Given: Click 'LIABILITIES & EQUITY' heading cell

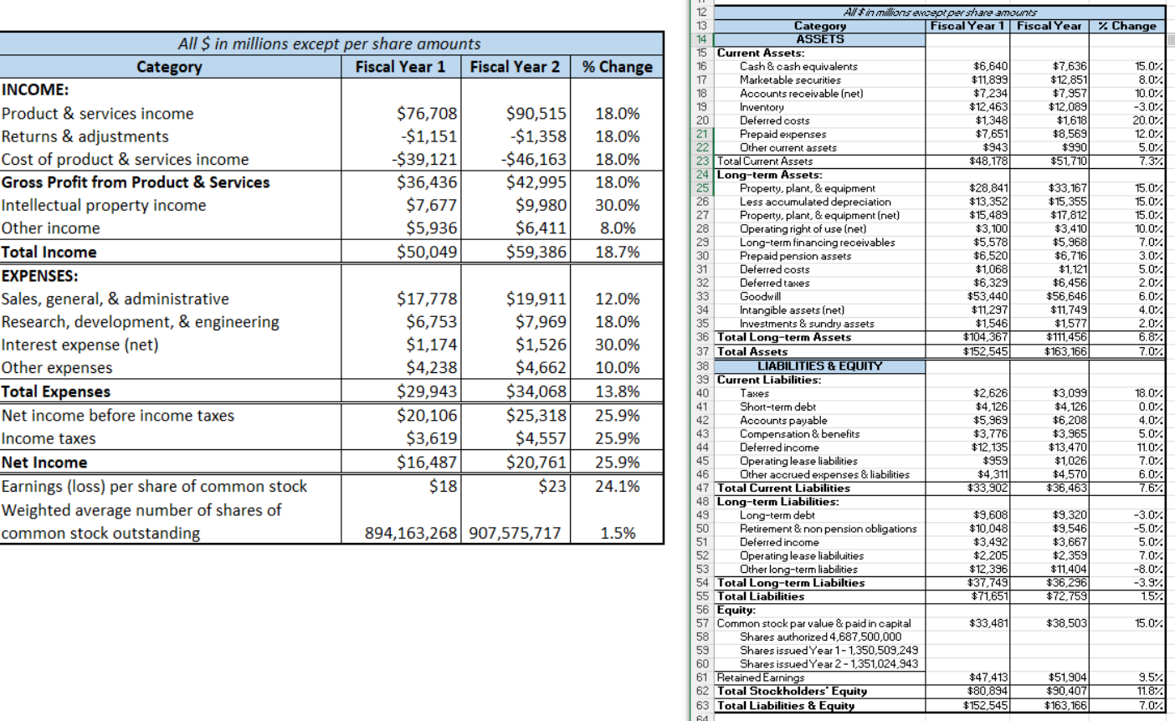Looking at the screenshot, I should point(819,366).
